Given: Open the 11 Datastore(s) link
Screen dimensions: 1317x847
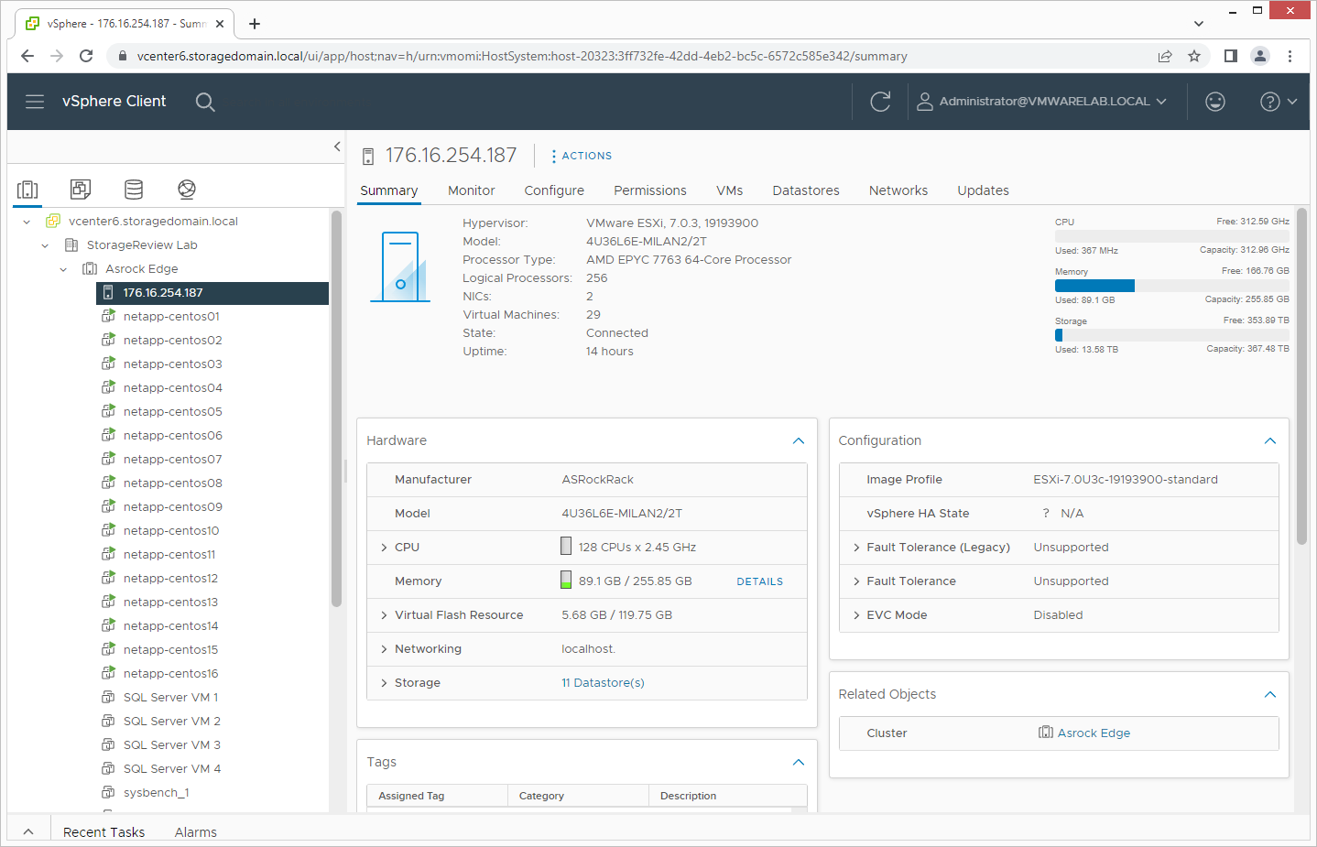Looking at the screenshot, I should pyautogui.click(x=603, y=683).
